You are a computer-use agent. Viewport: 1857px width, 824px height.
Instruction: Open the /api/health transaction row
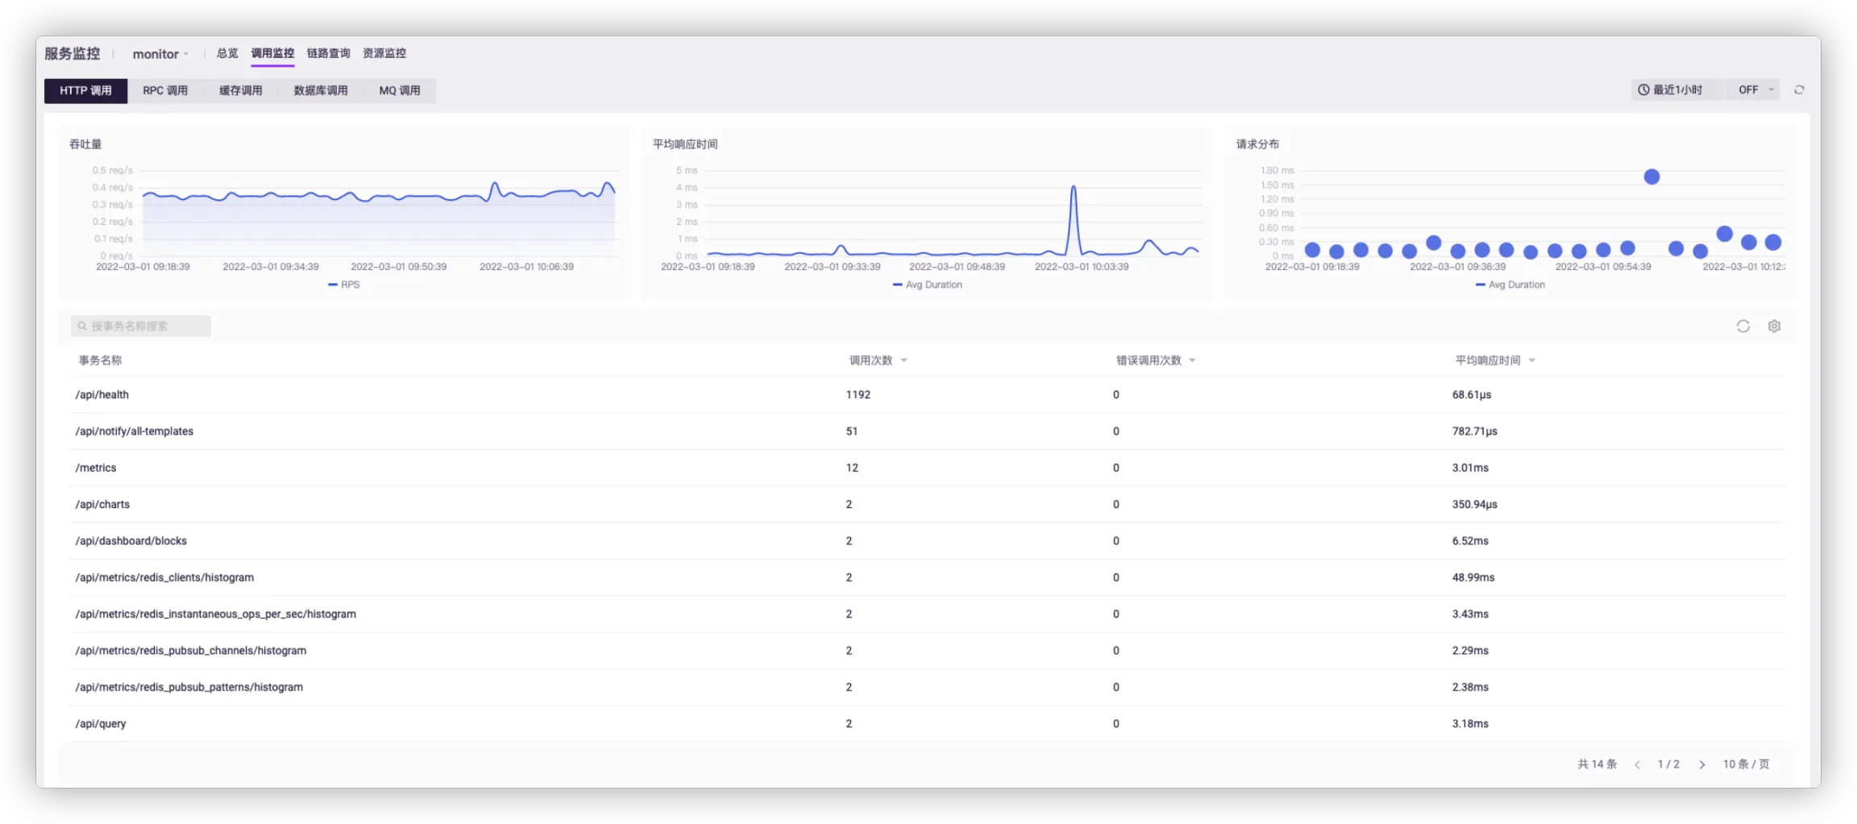click(102, 395)
